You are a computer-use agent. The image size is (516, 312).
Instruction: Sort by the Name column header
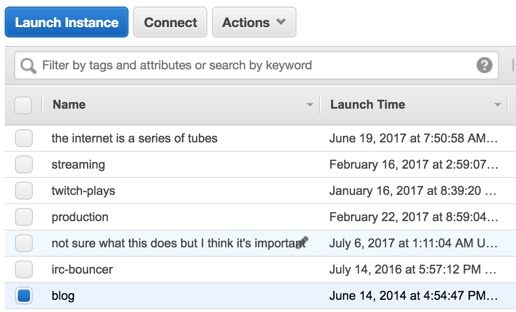[69, 104]
